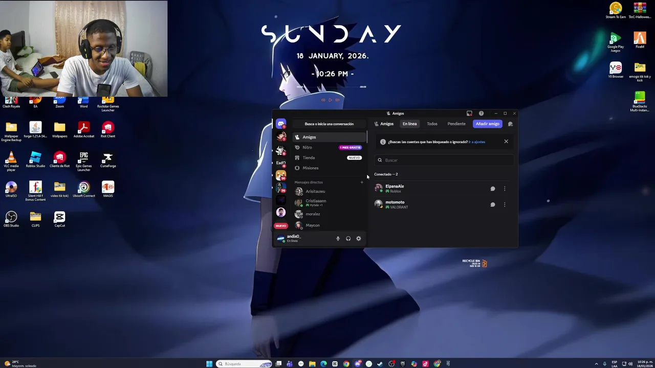Click the 'Añadir amigo' button
The height and width of the screenshot is (368, 655).
coord(487,124)
